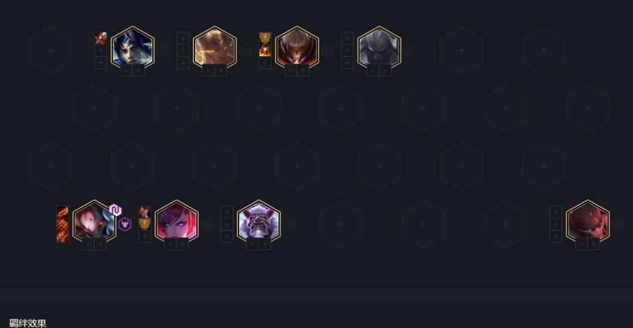Click the purple-eyed armored champion in top row
Image resolution: width=633 pixels, height=328 pixels.
coord(297,46)
